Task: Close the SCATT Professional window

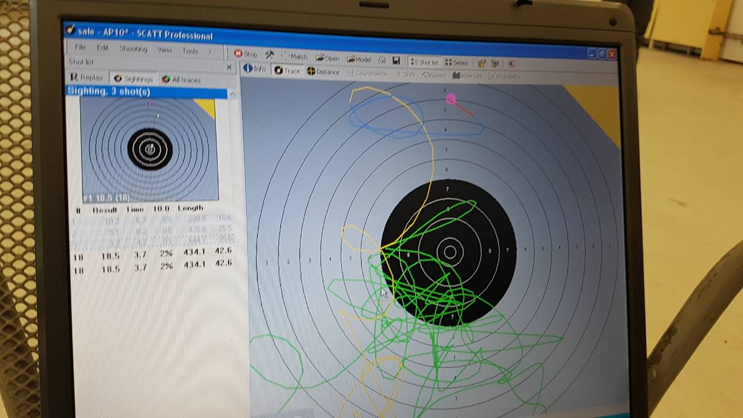Action: 611,55
